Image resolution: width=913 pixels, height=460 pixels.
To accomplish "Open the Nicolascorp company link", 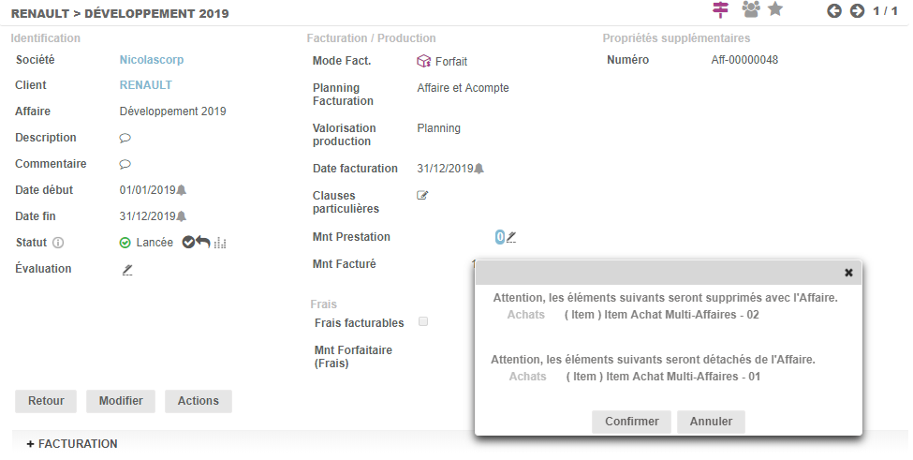I will tap(152, 59).
